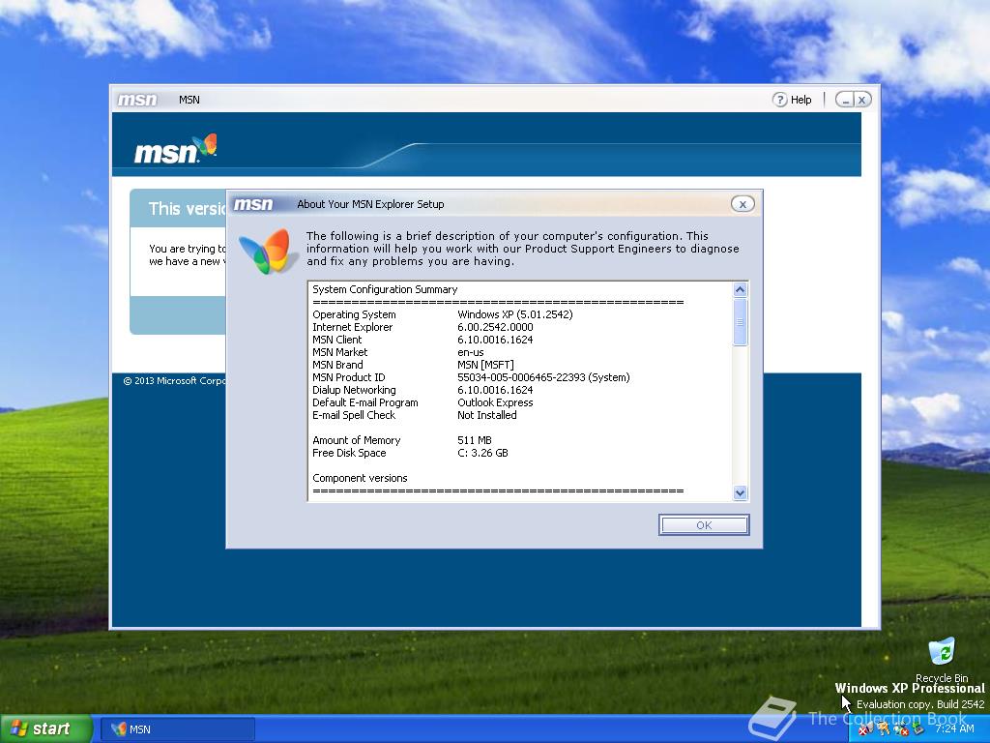Screen dimensions: 990x743
Task: Click the Windows tour tray icon
Action: 884,729
